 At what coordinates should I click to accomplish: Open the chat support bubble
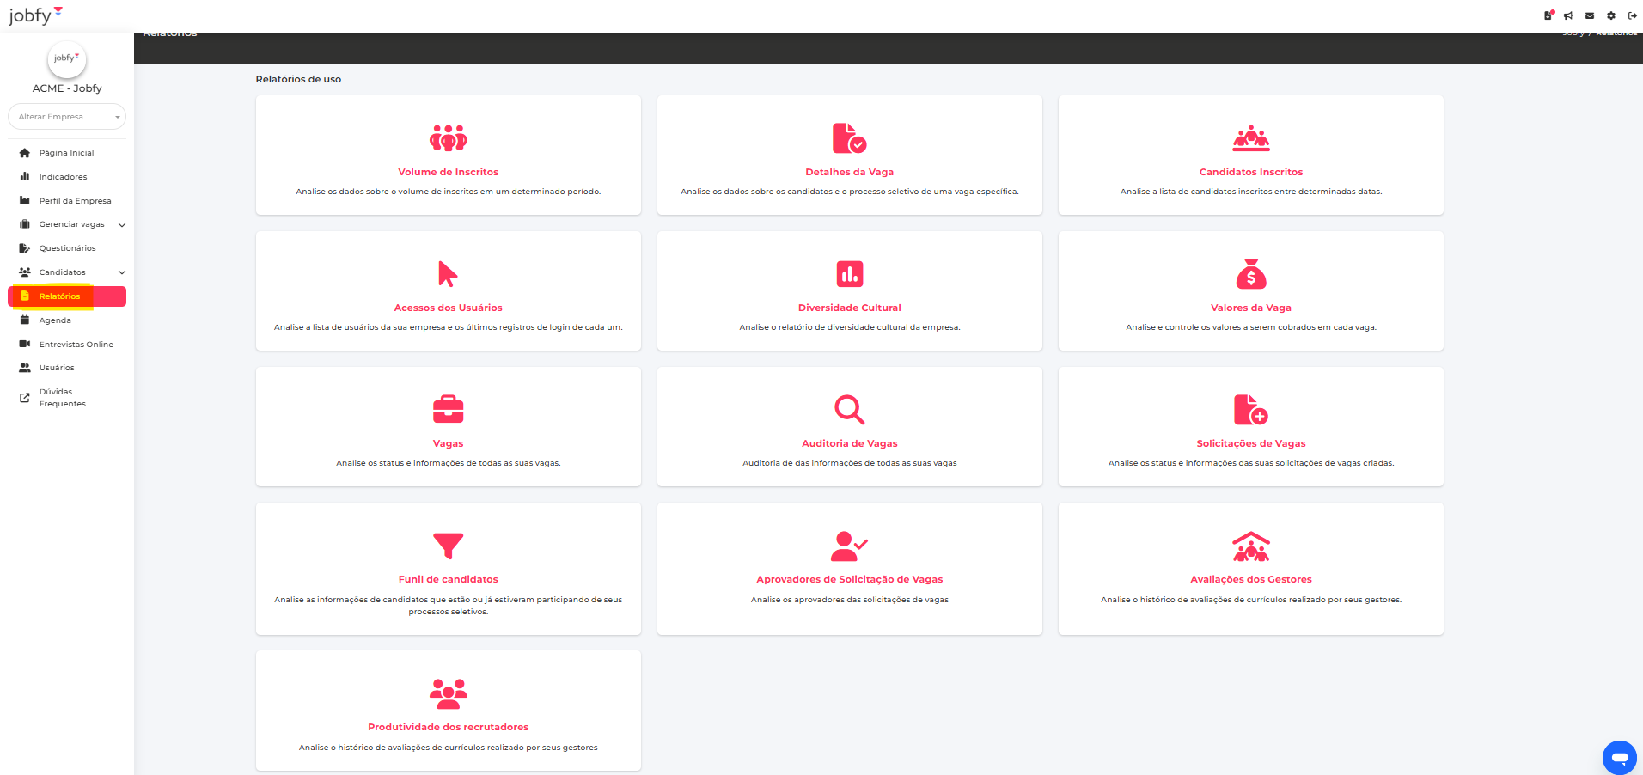[1619, 757]
